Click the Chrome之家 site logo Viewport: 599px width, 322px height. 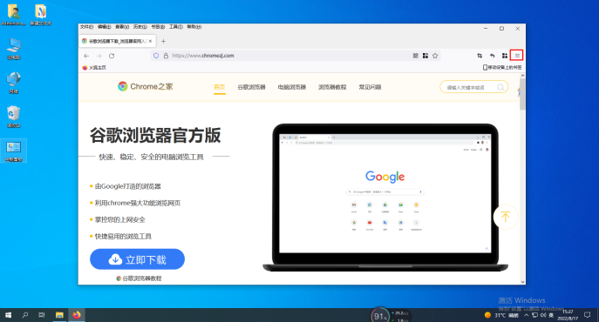(145, 87)
